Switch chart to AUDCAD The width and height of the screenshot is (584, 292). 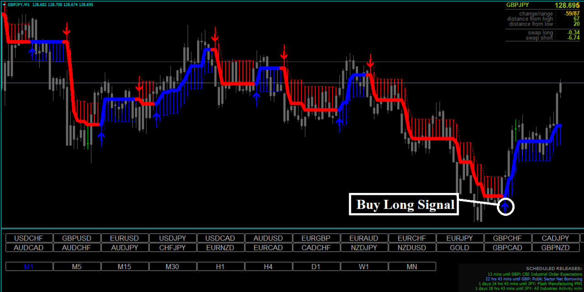click(x=29, y=248)
